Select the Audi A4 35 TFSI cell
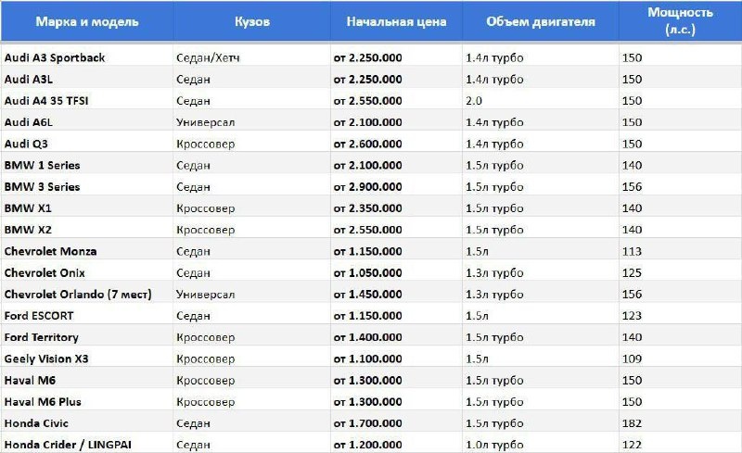 87,101
